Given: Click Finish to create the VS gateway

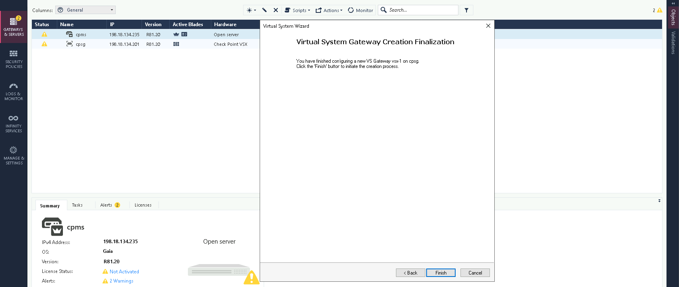Looking at the screenshot, I should (x=441, y=273).
